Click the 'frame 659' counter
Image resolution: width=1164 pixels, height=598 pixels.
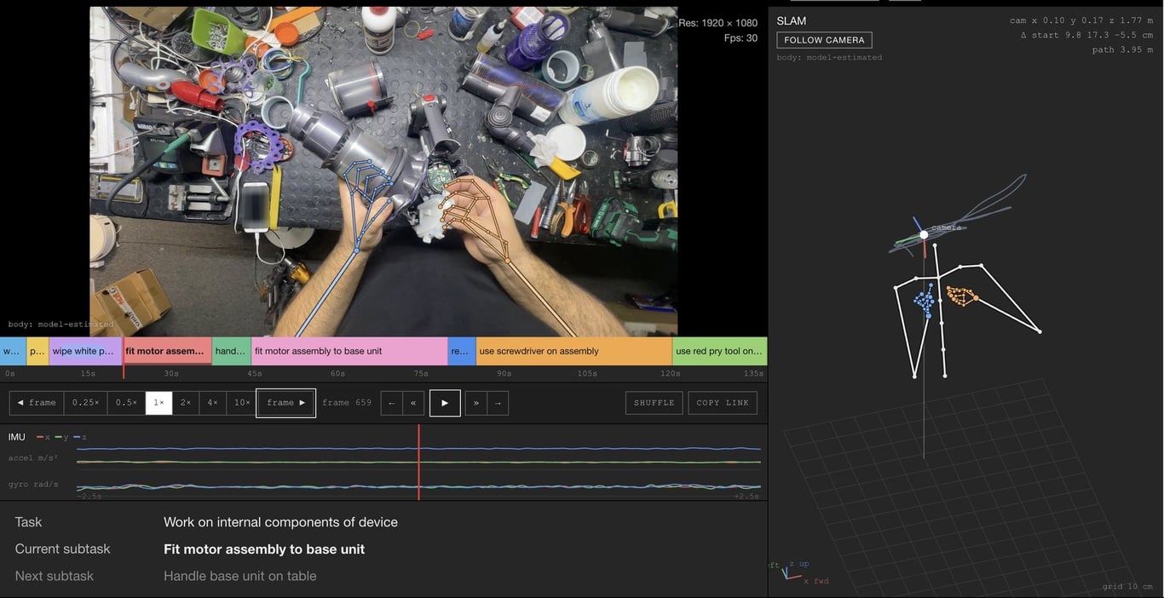[x=347, y=403]
